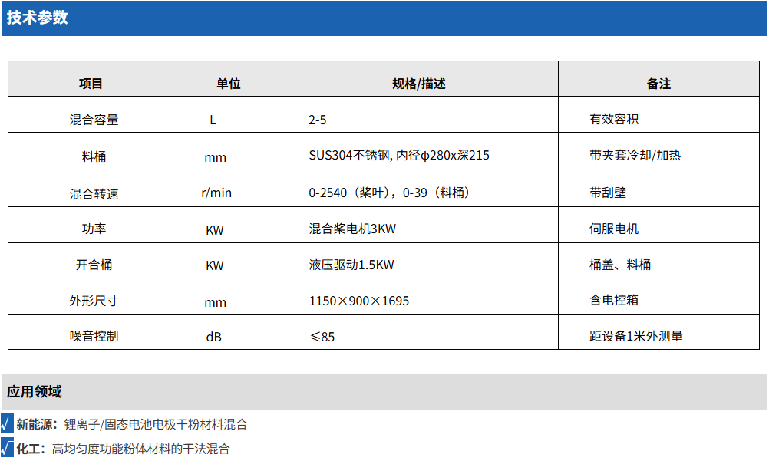Image resolution: width=769 pixels, height=461 pixels.
Task: Select the 1150×900×1695 dimensions cell
Action: click(x=359, y=301)
